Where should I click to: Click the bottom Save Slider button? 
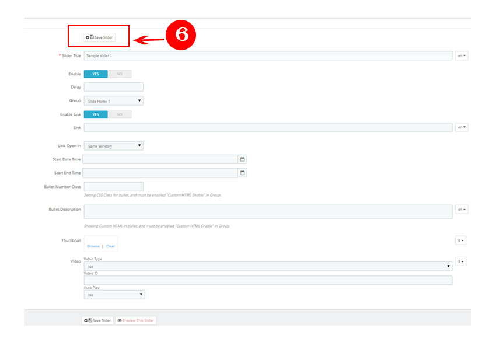pos(98,320)
